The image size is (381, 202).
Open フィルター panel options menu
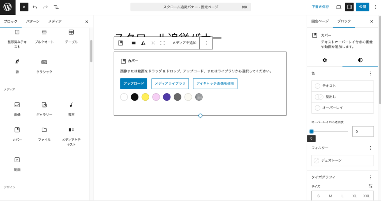(370, 148)
